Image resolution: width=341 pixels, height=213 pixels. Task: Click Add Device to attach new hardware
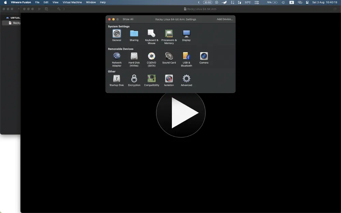224,19
